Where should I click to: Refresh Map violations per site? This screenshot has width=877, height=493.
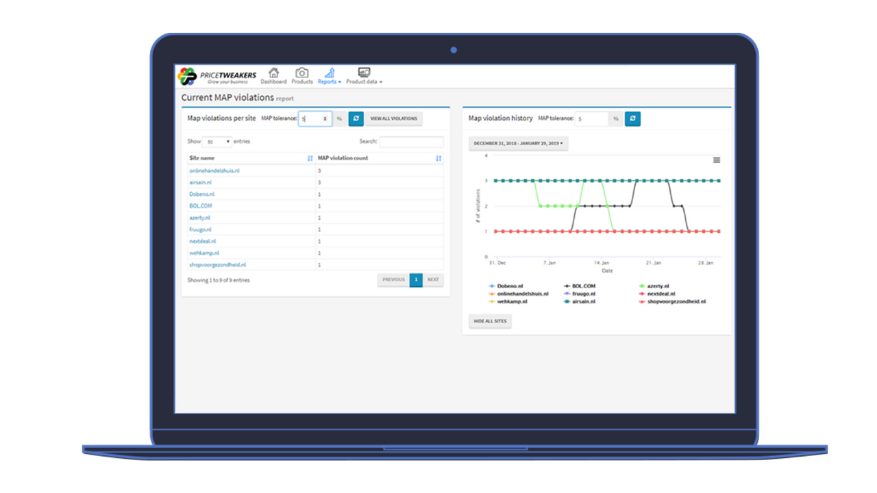[356, 118]
